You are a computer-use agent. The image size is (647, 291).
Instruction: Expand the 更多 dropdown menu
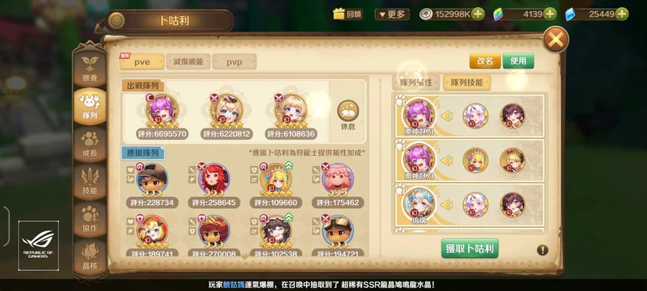[x=392, y=14]
